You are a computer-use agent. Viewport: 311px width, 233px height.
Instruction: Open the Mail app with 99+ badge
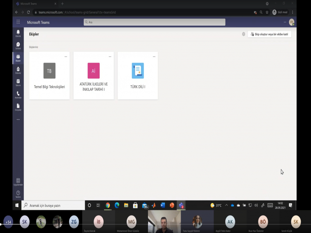[145, 205]
